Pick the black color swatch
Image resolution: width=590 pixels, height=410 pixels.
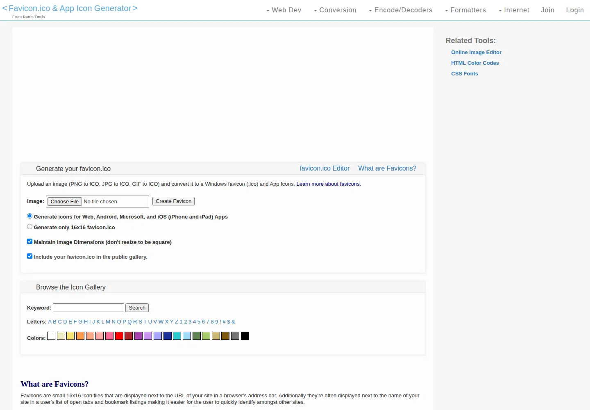click(245, 336)
